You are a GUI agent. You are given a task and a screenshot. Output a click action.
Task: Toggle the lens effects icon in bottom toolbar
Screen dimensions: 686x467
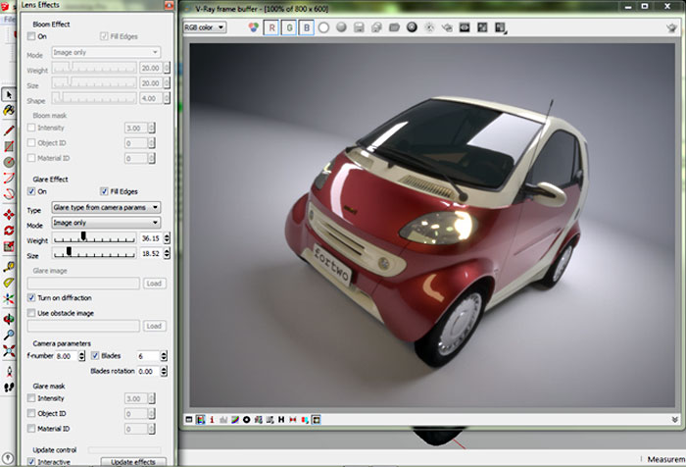point(316,420)
